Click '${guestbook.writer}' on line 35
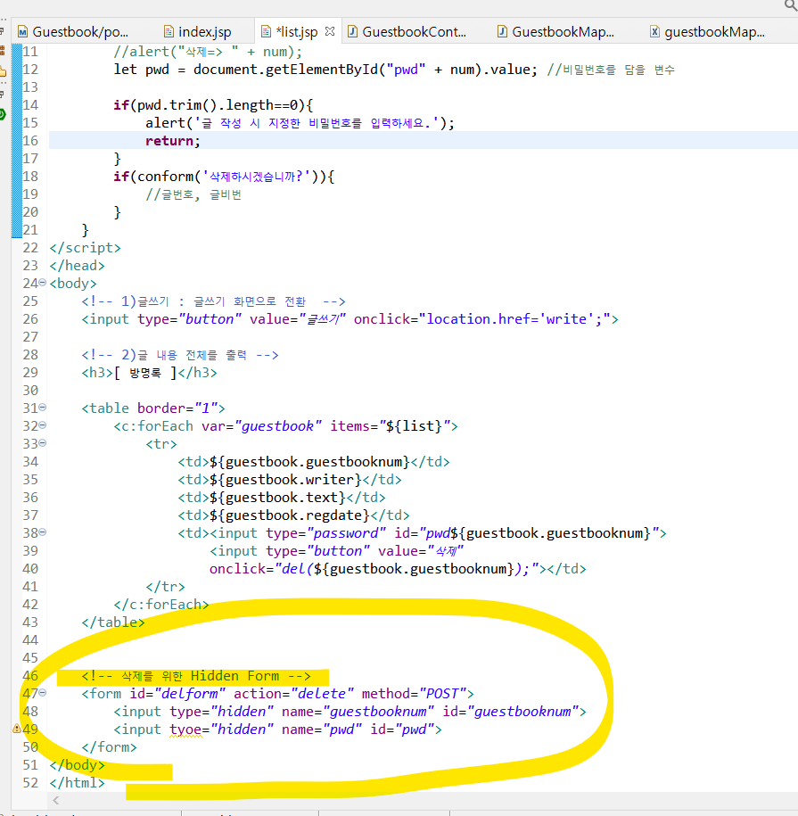The image size is (798, 816). click(285, 479)
